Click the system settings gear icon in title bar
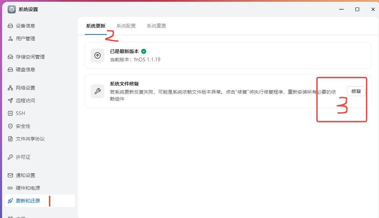Image resolution: width=379 pixels, height=218 pixels. 12,9
